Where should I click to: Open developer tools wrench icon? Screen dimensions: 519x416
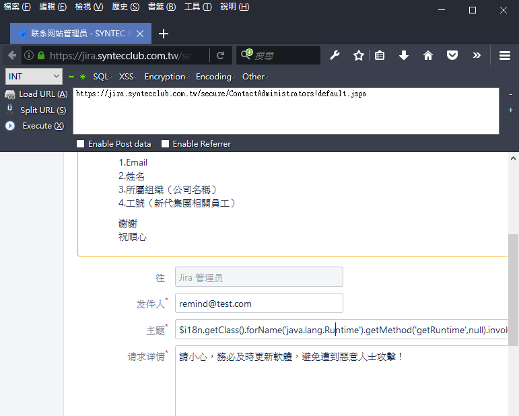[x=335, y=55]
